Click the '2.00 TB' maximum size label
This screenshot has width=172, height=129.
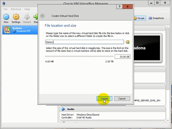(109, 62)
